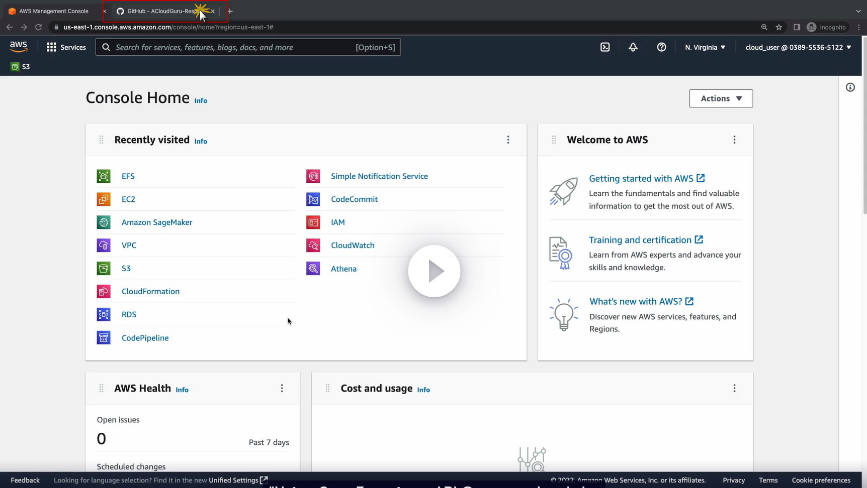Open the CloudShell terminal icon
This screenshot has height=488, width=867.
[605, 47]
